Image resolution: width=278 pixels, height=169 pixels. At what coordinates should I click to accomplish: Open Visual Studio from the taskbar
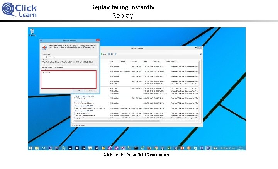click(123, 148)
